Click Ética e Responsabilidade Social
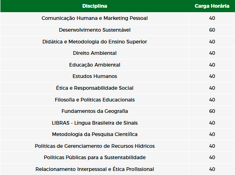The height and width of the screenshot is (175, 235). (94, 88)
